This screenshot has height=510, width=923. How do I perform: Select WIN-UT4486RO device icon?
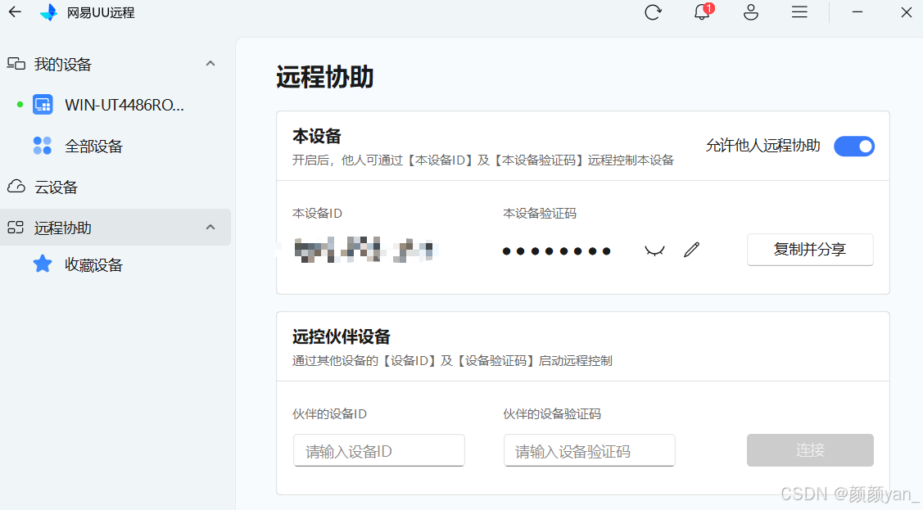[43, 105]
